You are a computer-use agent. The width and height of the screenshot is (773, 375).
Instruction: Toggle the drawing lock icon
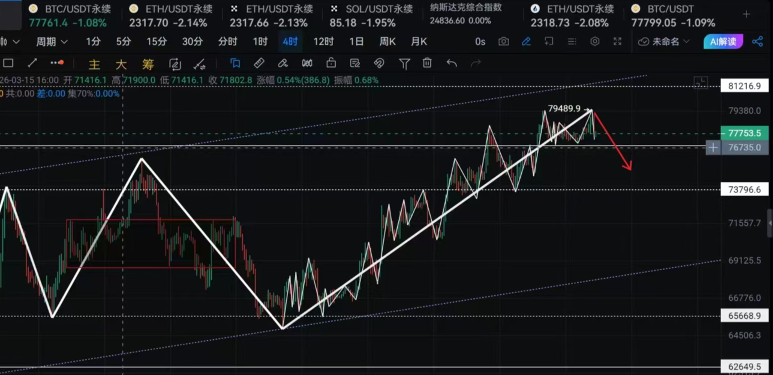pos(331,63)
